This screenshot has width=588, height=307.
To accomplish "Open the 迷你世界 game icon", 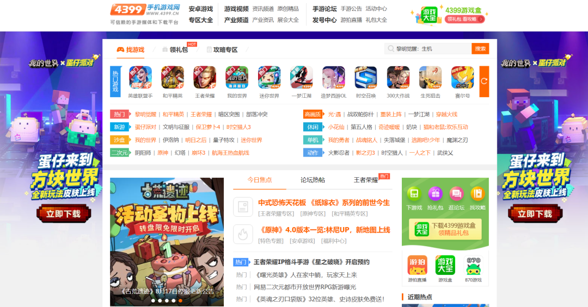I will point(269,78).
